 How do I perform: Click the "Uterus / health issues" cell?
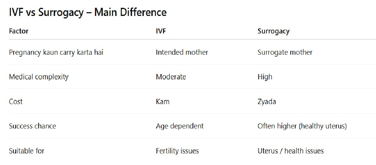[290, 151]
